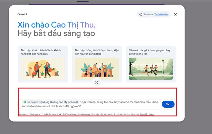212x134 pixels.
Task: Click the 'Xin chào Cao Thị Thu' greeting
Action: 57,25
